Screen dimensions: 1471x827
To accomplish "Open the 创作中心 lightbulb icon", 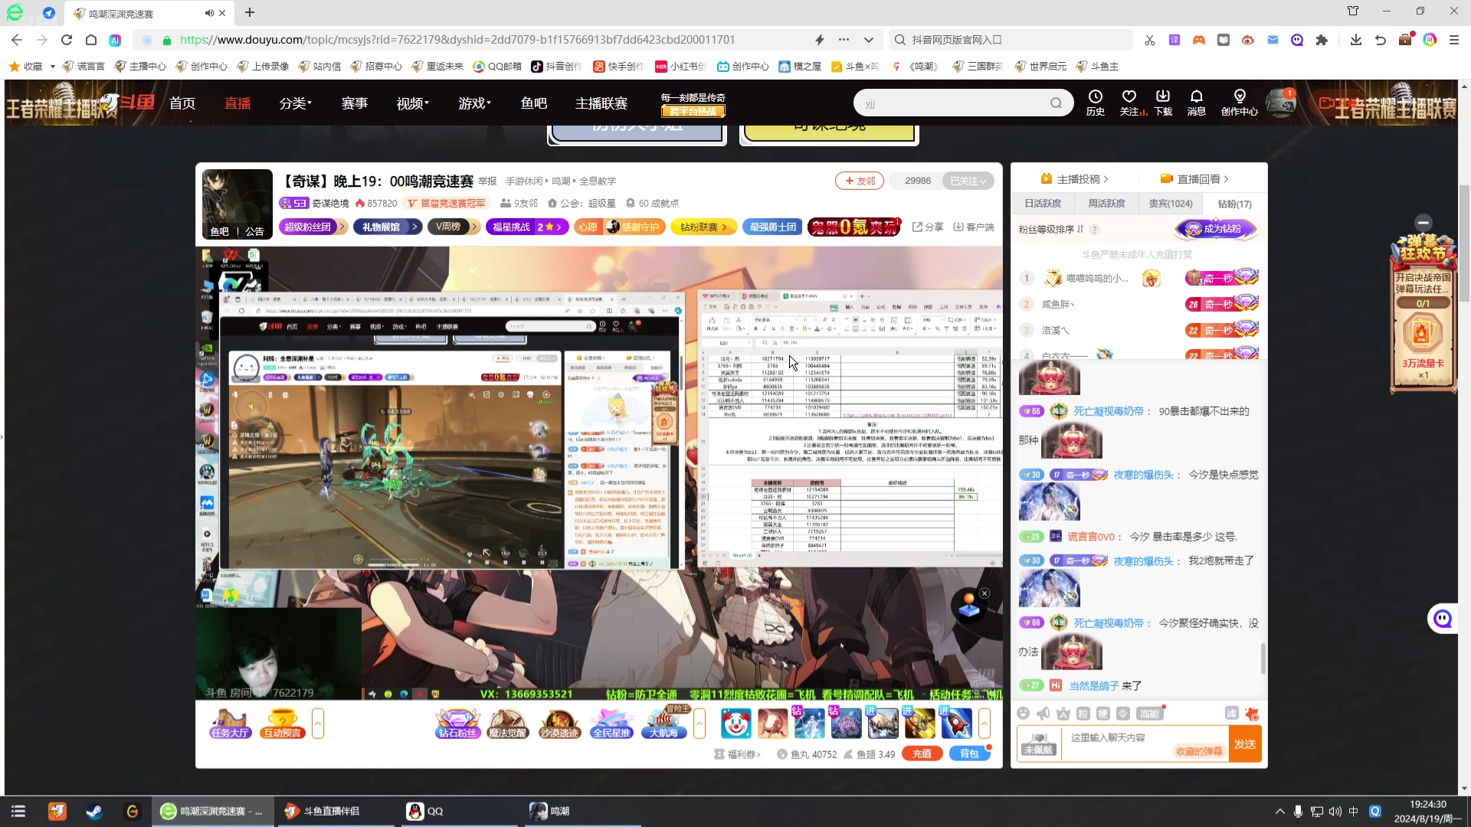I will coord(1240,103).
